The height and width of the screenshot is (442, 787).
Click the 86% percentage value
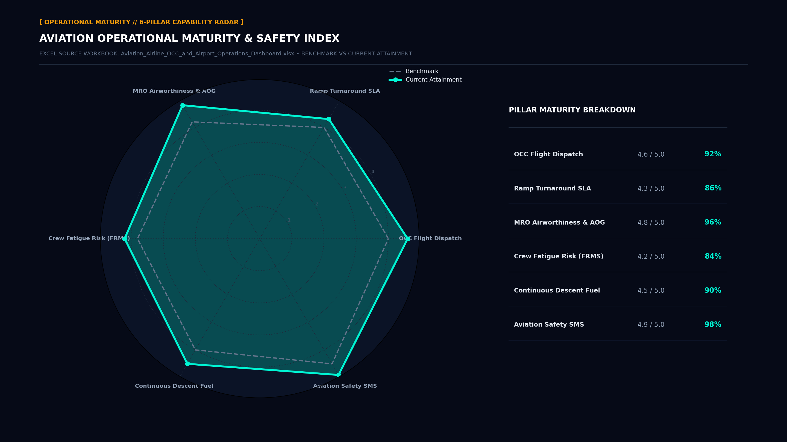tap(713, 188)
